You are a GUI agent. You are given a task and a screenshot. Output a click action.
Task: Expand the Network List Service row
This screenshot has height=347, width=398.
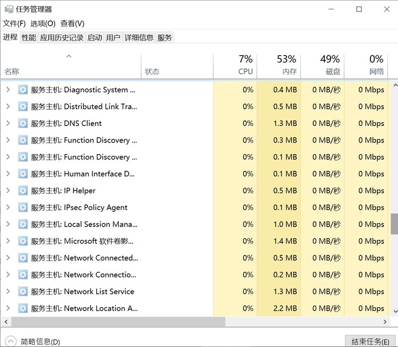[x=8, y=291]
